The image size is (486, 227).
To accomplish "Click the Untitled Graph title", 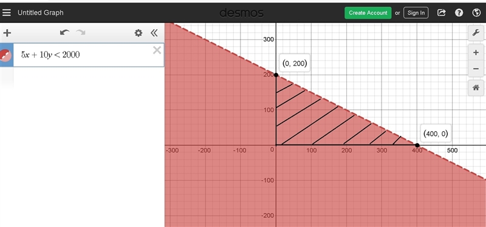I will 41,13.
